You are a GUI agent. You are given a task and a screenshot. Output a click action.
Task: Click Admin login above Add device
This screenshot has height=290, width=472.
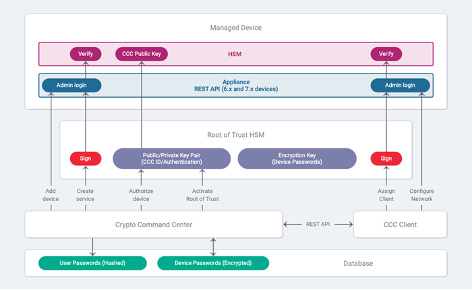pos(71,85)
